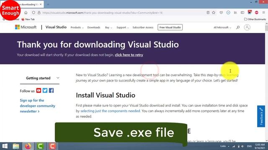Open a new tab with plus button

(48, 5)
